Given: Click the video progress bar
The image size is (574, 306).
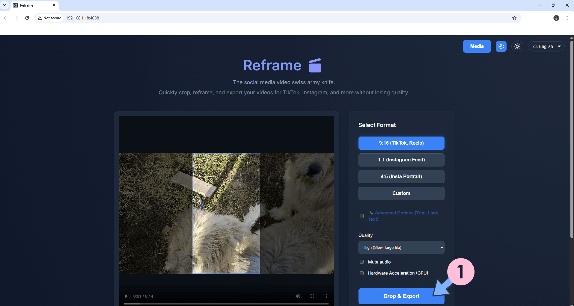Looking at the screenshot, I should pyautogui.click(x=226, y=304).
